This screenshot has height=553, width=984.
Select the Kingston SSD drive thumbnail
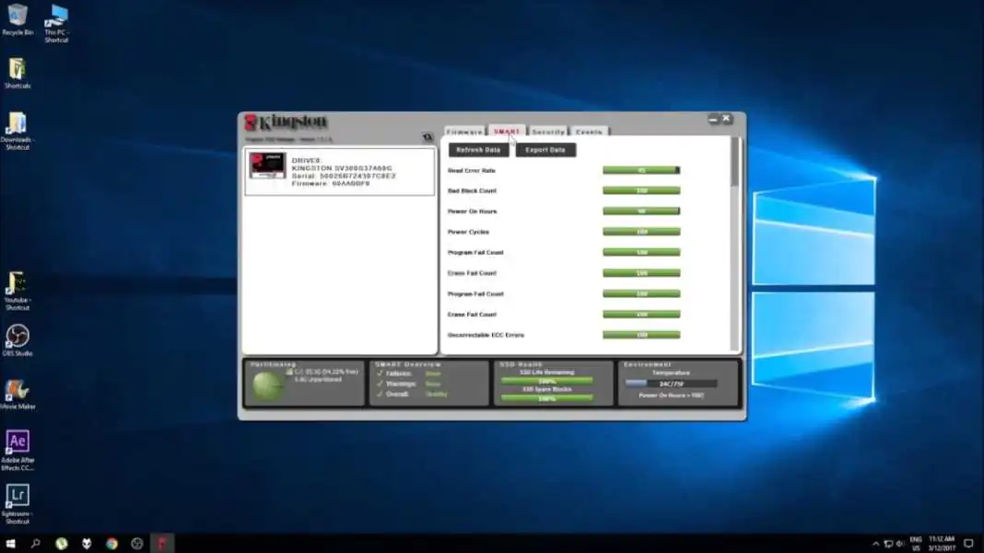point(267,166)
